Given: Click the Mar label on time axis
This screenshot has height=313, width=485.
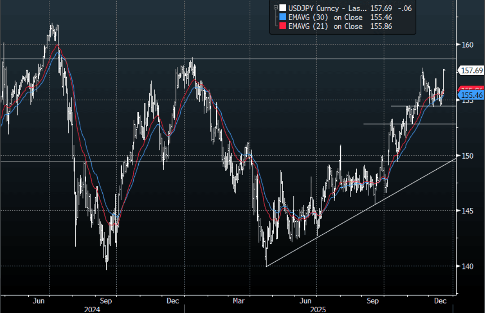Looking at the screenshot, I should [x=239, y=300].
